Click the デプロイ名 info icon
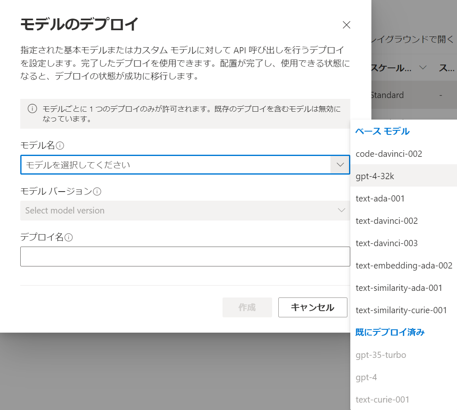This screenshot has width=457, height=410. pos(69,237)
